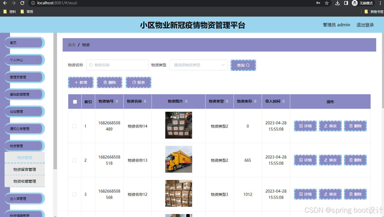Check the checkbox for row 物资名称12
Image resolution: width=384 pixels, height=217 pixels.
pyautogui.click(x=74, y=194)
